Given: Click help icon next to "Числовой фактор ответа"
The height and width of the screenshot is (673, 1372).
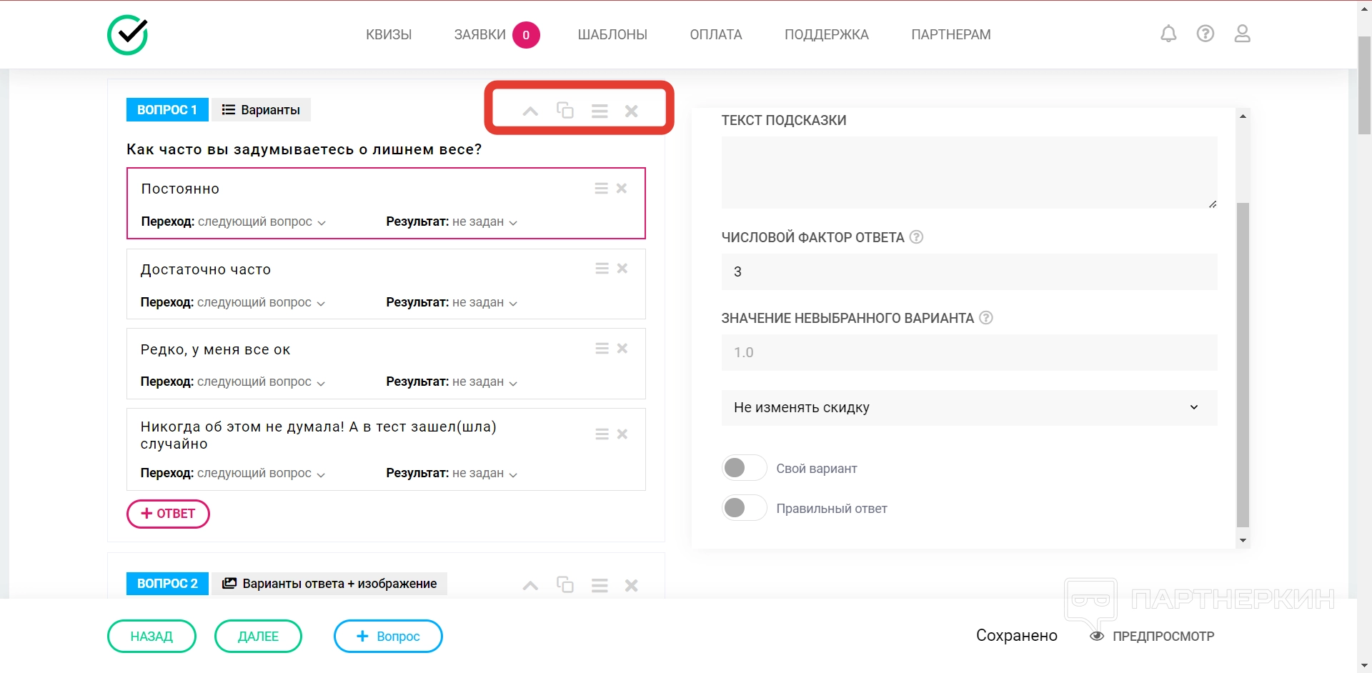Looking at the screenshot, I should (x=916, y=237).
